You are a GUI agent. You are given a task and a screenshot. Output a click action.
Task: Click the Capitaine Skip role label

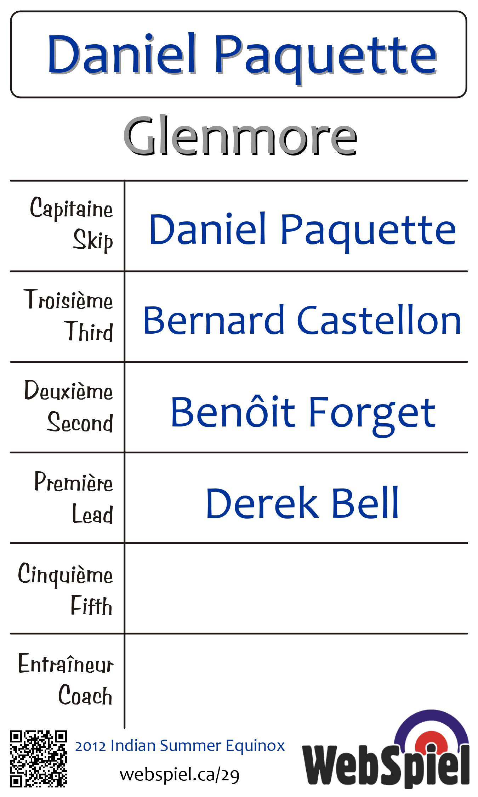pyautogui.click(x=72, y=225)
